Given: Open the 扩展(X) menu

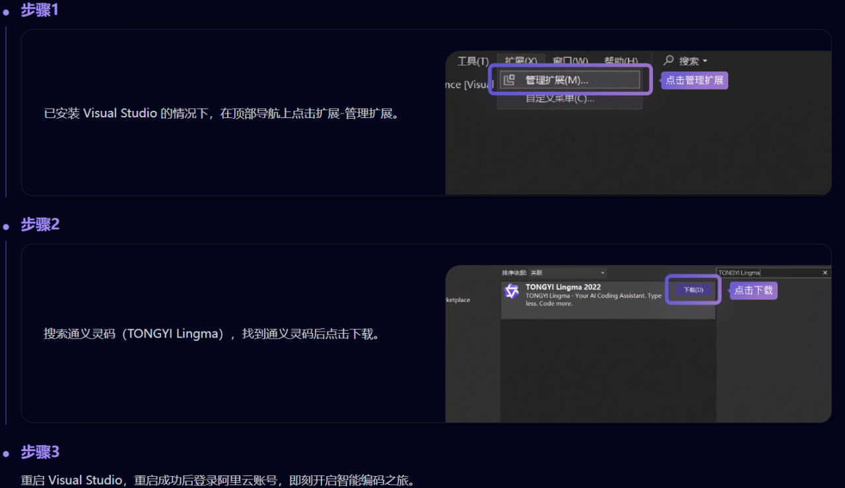Looking at the screenshot, I should 521,61.
